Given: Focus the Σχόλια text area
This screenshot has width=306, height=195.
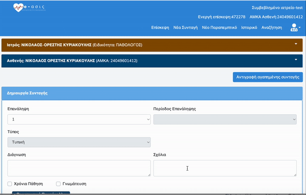Looking at the screenshot, I should point(225,168).
